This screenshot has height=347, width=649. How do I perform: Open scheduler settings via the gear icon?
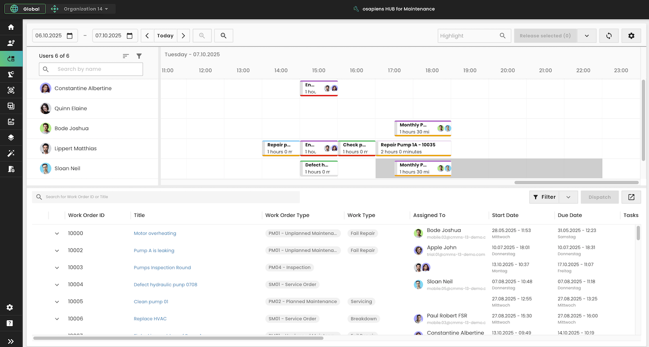631,35
